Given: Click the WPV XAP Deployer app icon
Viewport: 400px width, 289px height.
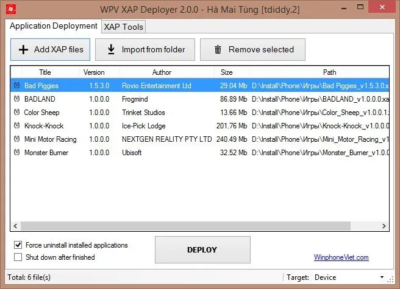Looking at the screenshot, I should pos(11,9).
